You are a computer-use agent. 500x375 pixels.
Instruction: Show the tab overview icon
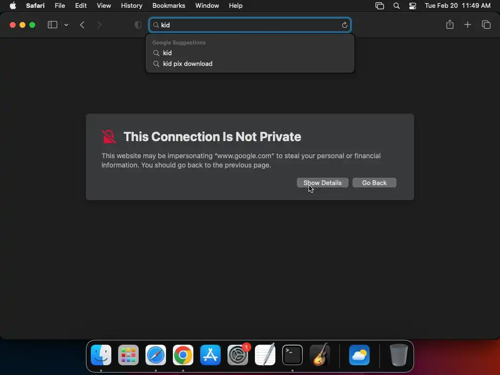(486, 24)
